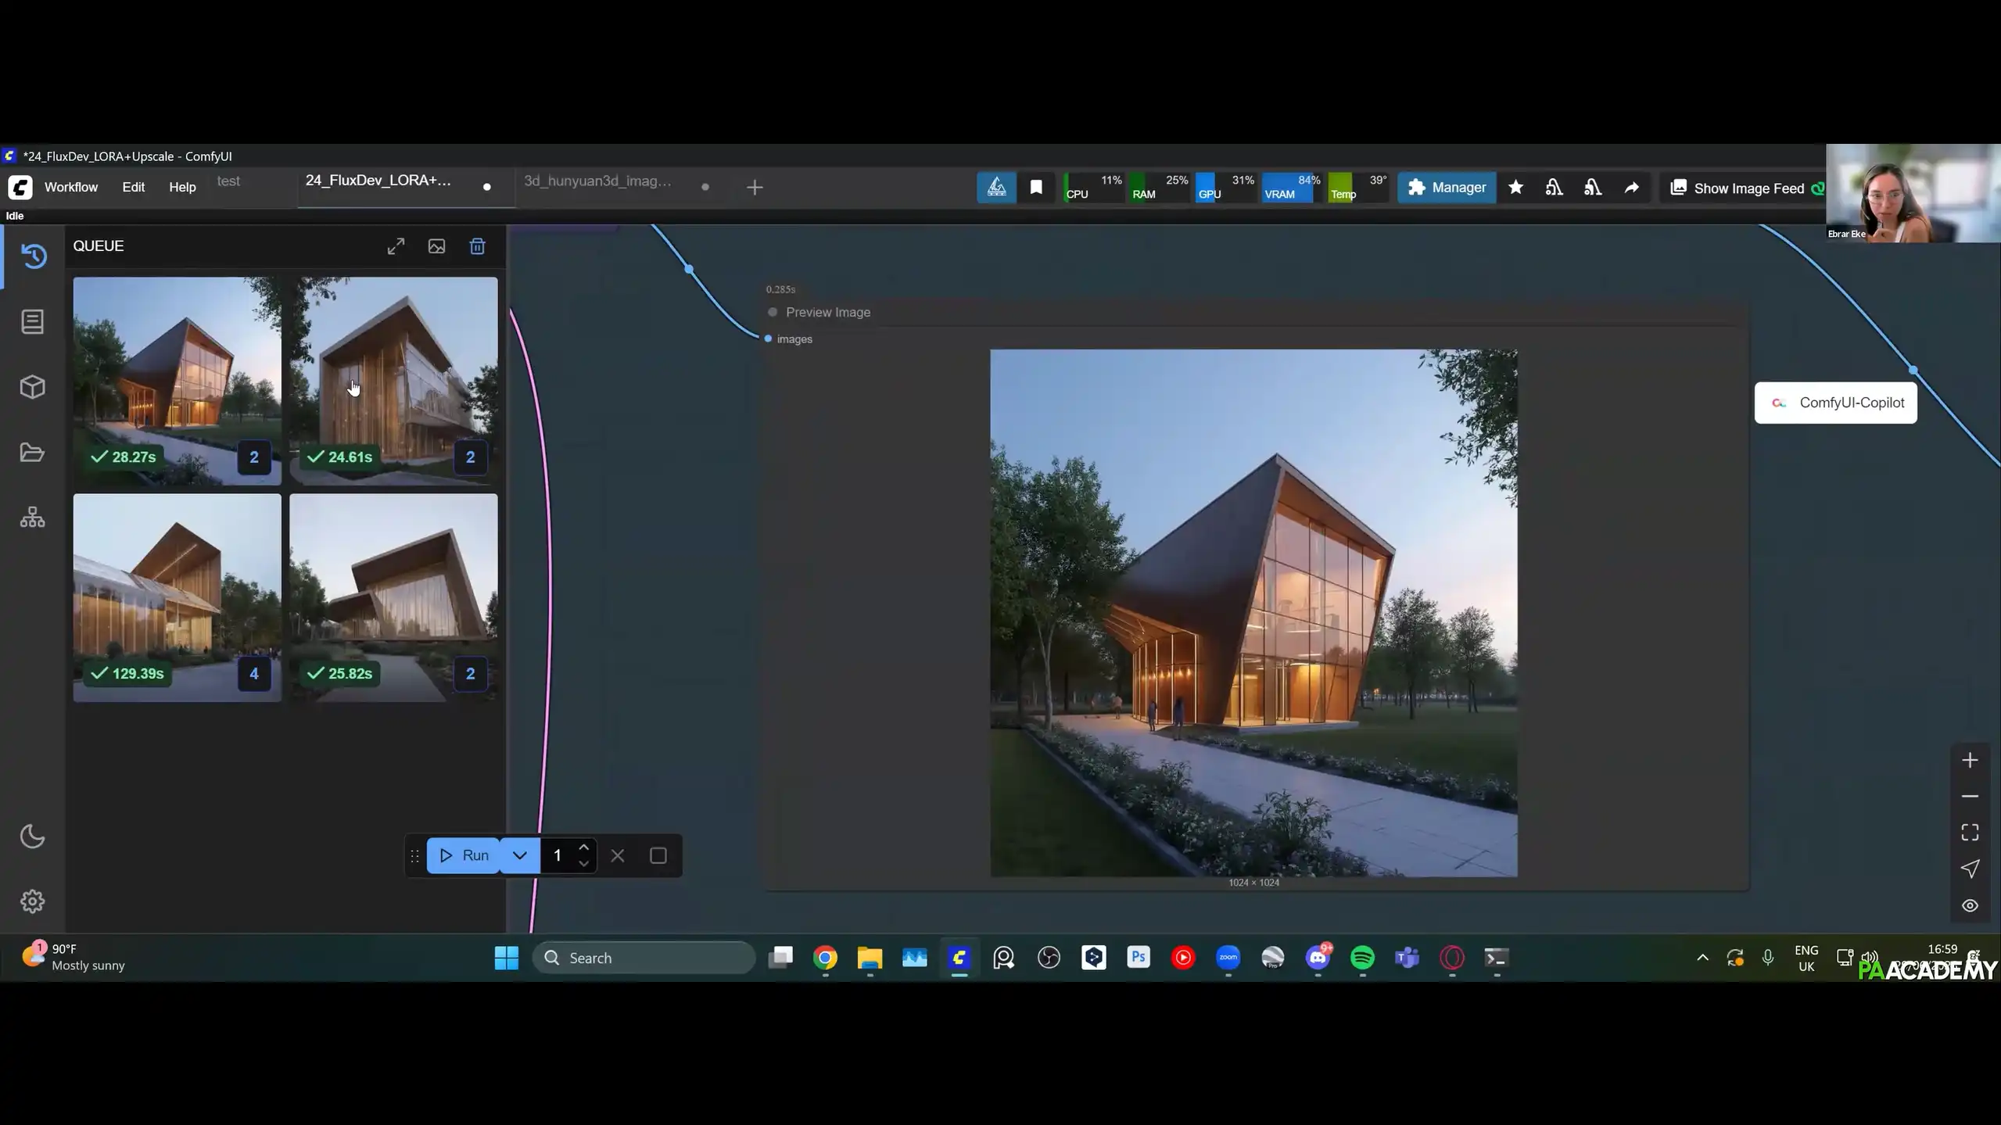Open the Node Library sidebar icon
This screenshot has height=1125, width=2001.
[33, 321]
